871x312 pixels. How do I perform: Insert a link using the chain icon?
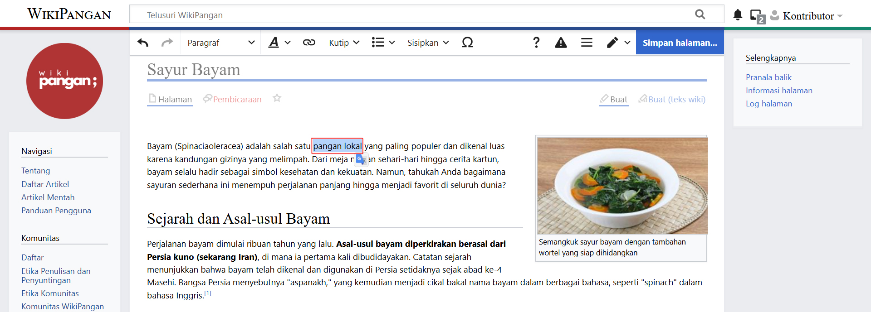309,43
